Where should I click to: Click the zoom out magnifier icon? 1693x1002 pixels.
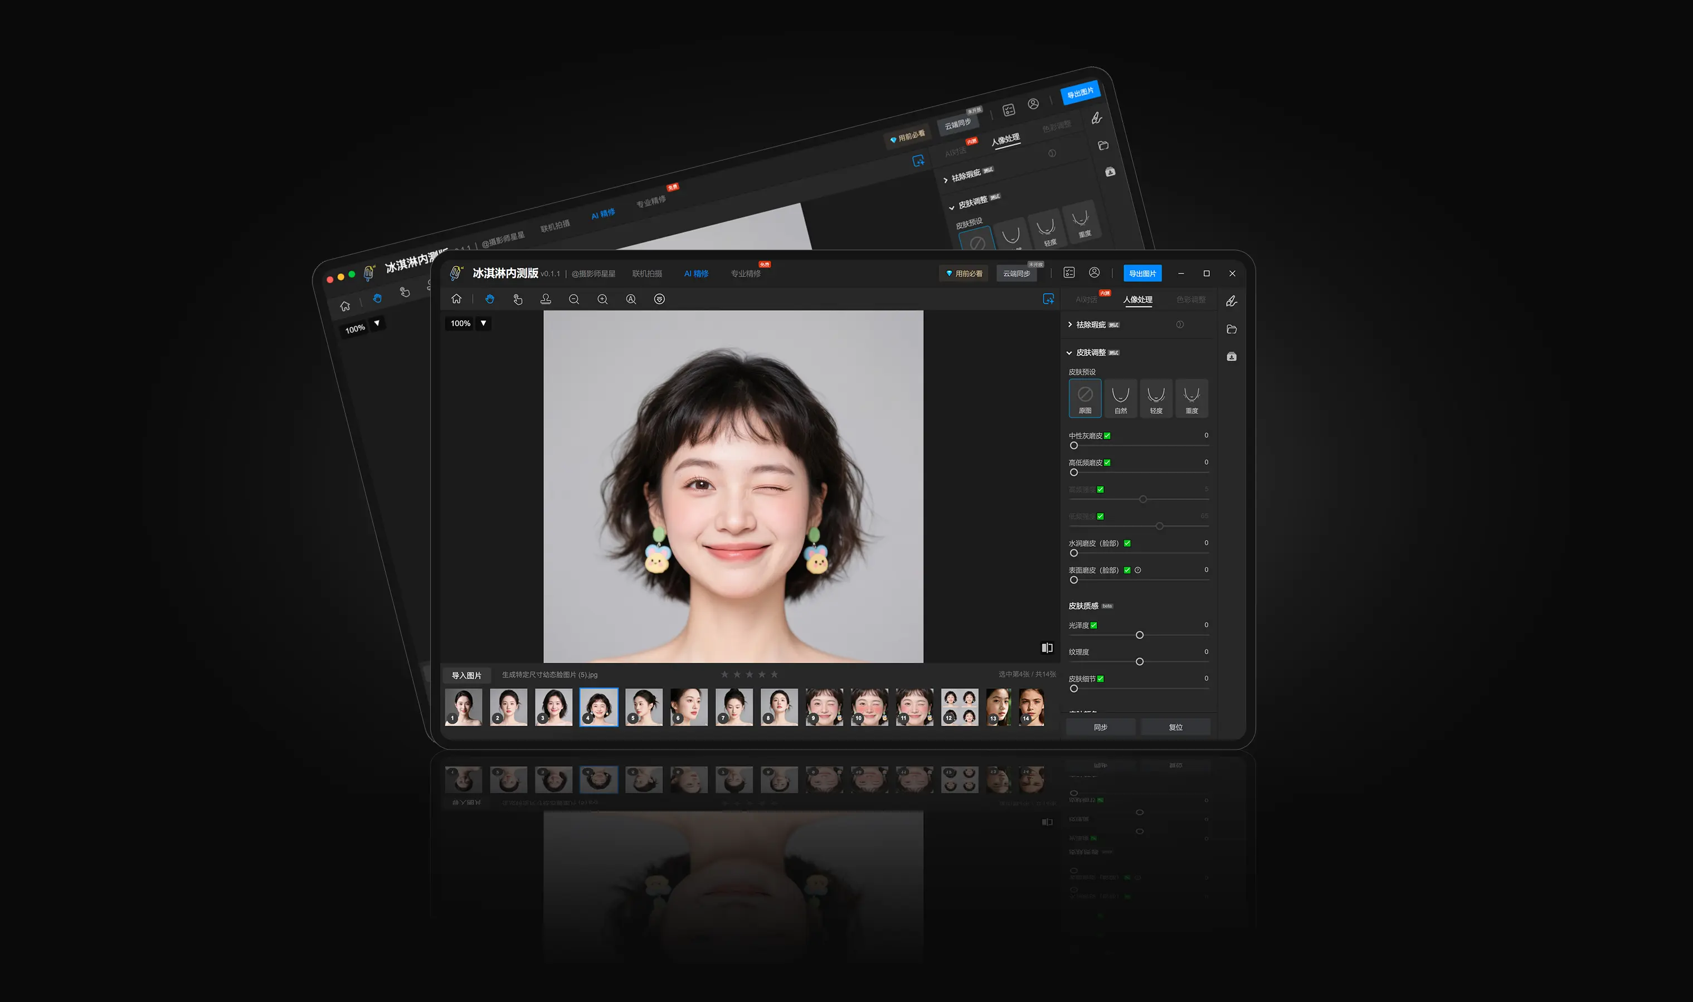point(574,299)
